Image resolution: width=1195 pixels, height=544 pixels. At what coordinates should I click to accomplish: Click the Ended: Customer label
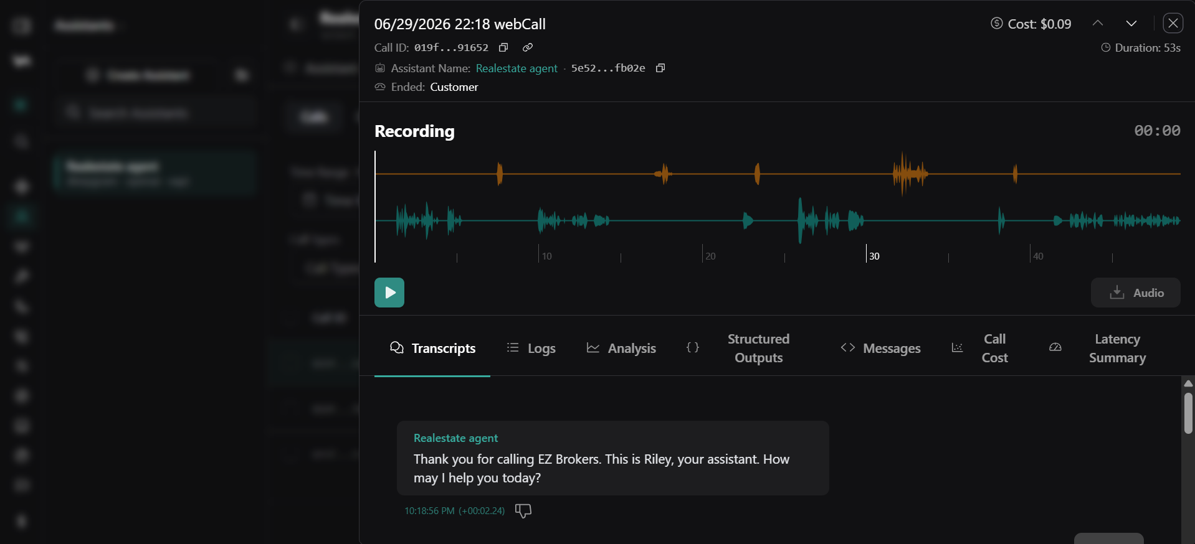427,87
